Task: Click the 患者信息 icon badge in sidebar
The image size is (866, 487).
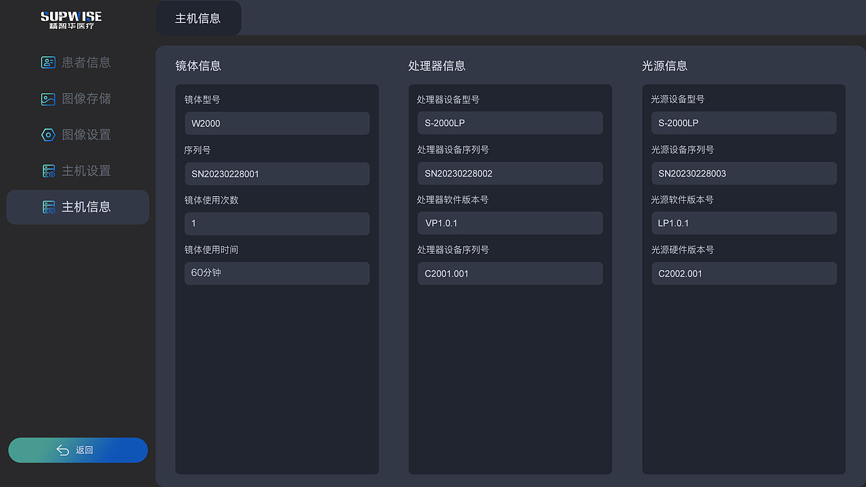Action: pos(48,62)
